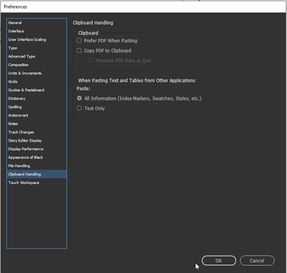The width and height of the screenshot is (287, 273).
Task: Switch to Autocorrect preferences
Action: click(37, 115)
